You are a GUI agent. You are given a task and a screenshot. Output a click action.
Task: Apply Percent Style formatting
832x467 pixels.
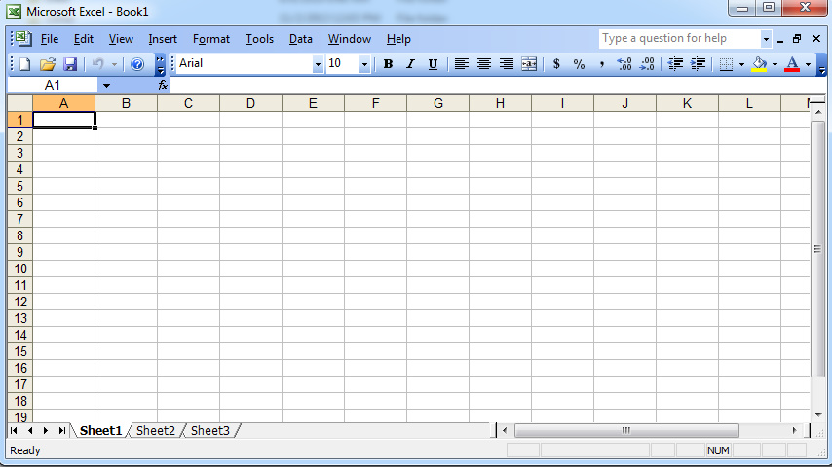[579, 64]
